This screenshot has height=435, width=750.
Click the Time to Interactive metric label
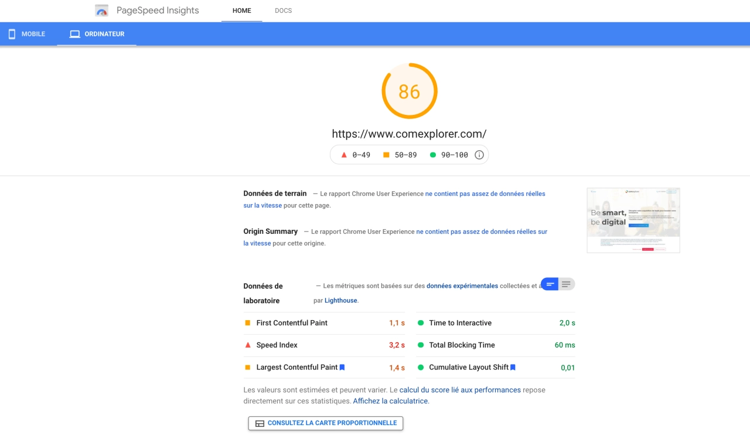click(x=461, y=323)
